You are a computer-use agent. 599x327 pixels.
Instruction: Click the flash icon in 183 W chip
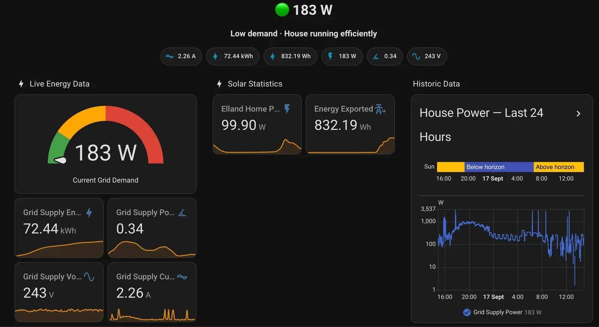[x=330, y=56]
